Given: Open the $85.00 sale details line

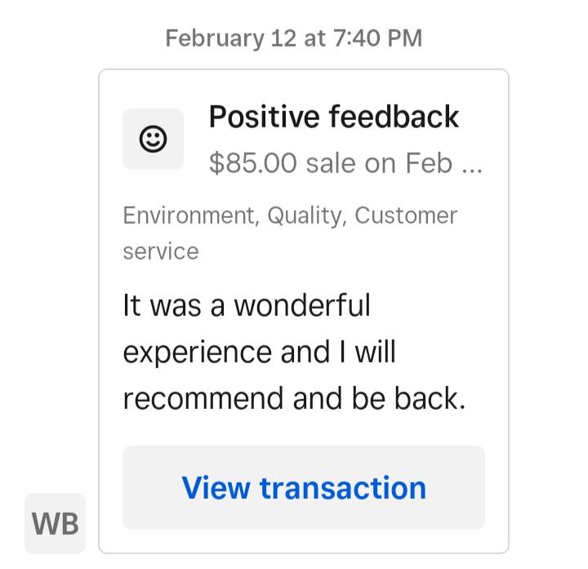Looking at the screenshot, I should coord(345,163).
